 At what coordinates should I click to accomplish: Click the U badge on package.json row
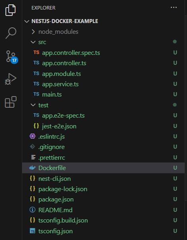175,199
